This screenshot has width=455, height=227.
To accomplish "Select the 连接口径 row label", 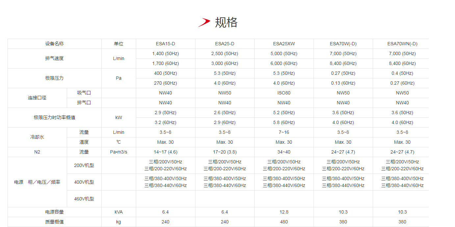I will tap(37, 98).
